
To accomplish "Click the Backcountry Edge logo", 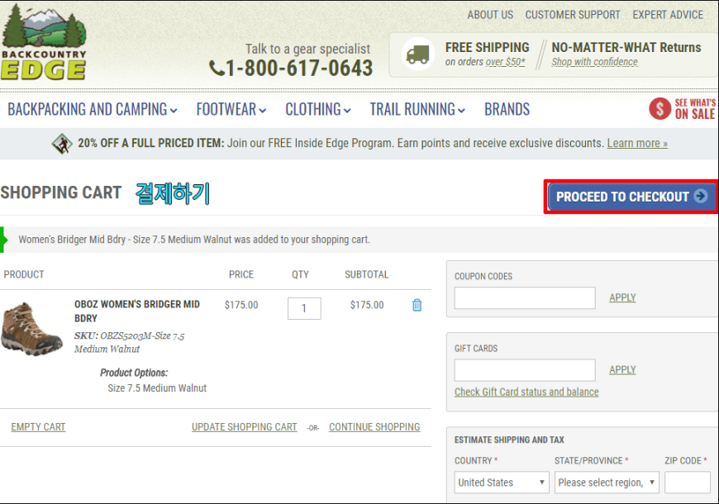I will (44, 42).
